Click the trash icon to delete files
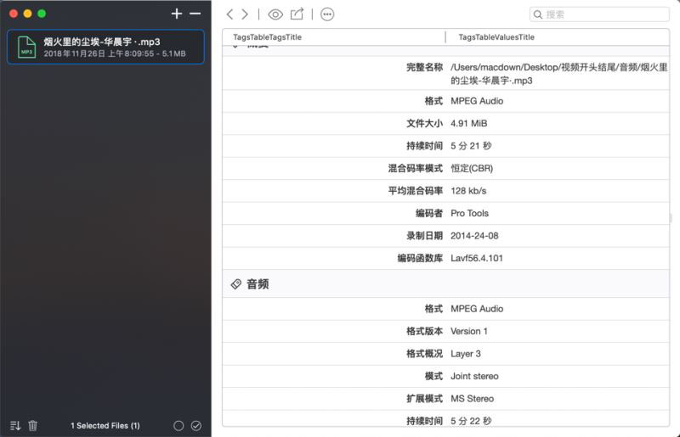The width and height of the screenshot is (680, 437). [33, 426]
